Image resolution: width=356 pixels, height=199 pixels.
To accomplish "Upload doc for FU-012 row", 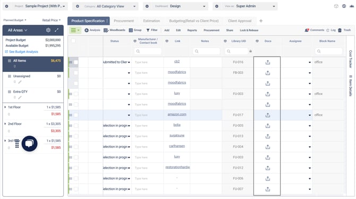I will [268, 168].
